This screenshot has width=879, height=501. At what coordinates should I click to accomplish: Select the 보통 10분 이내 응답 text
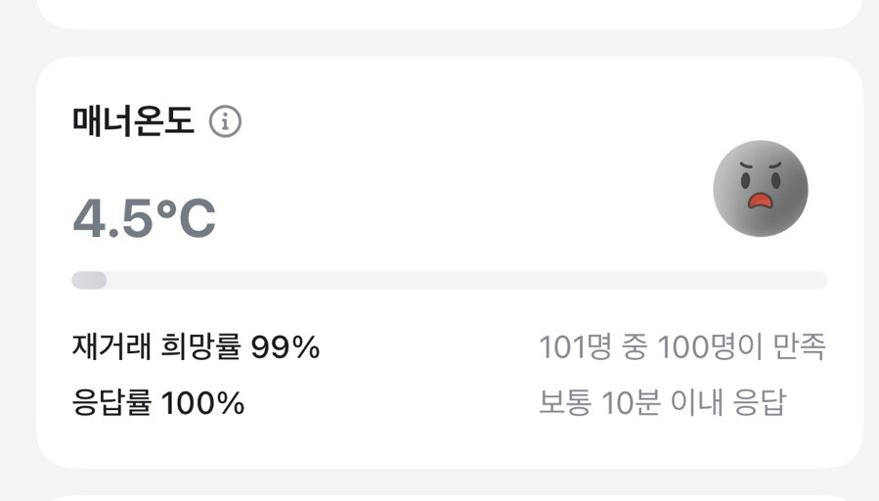662,403
